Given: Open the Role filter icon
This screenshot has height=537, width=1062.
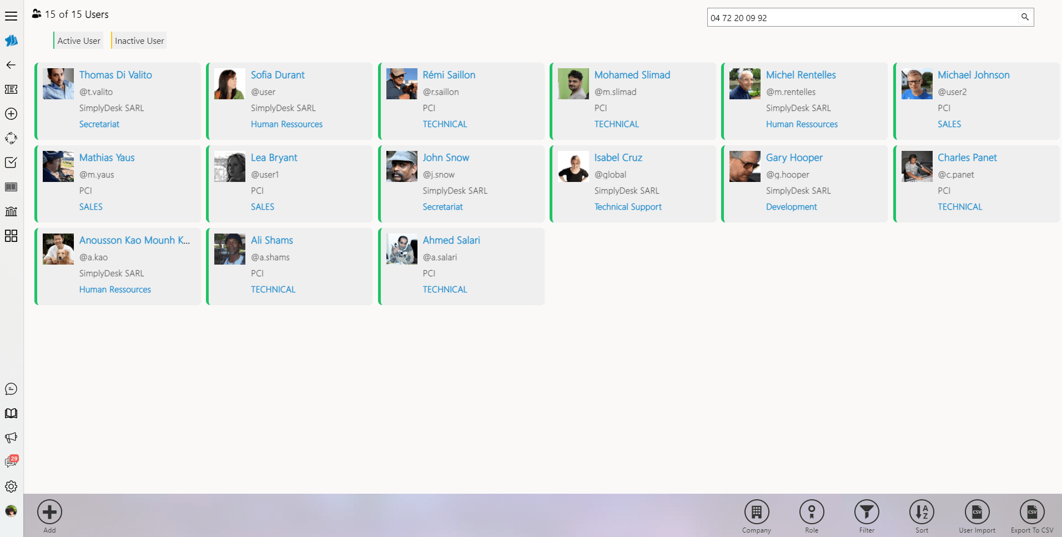Looking at the screenshot, I should 812,512.
